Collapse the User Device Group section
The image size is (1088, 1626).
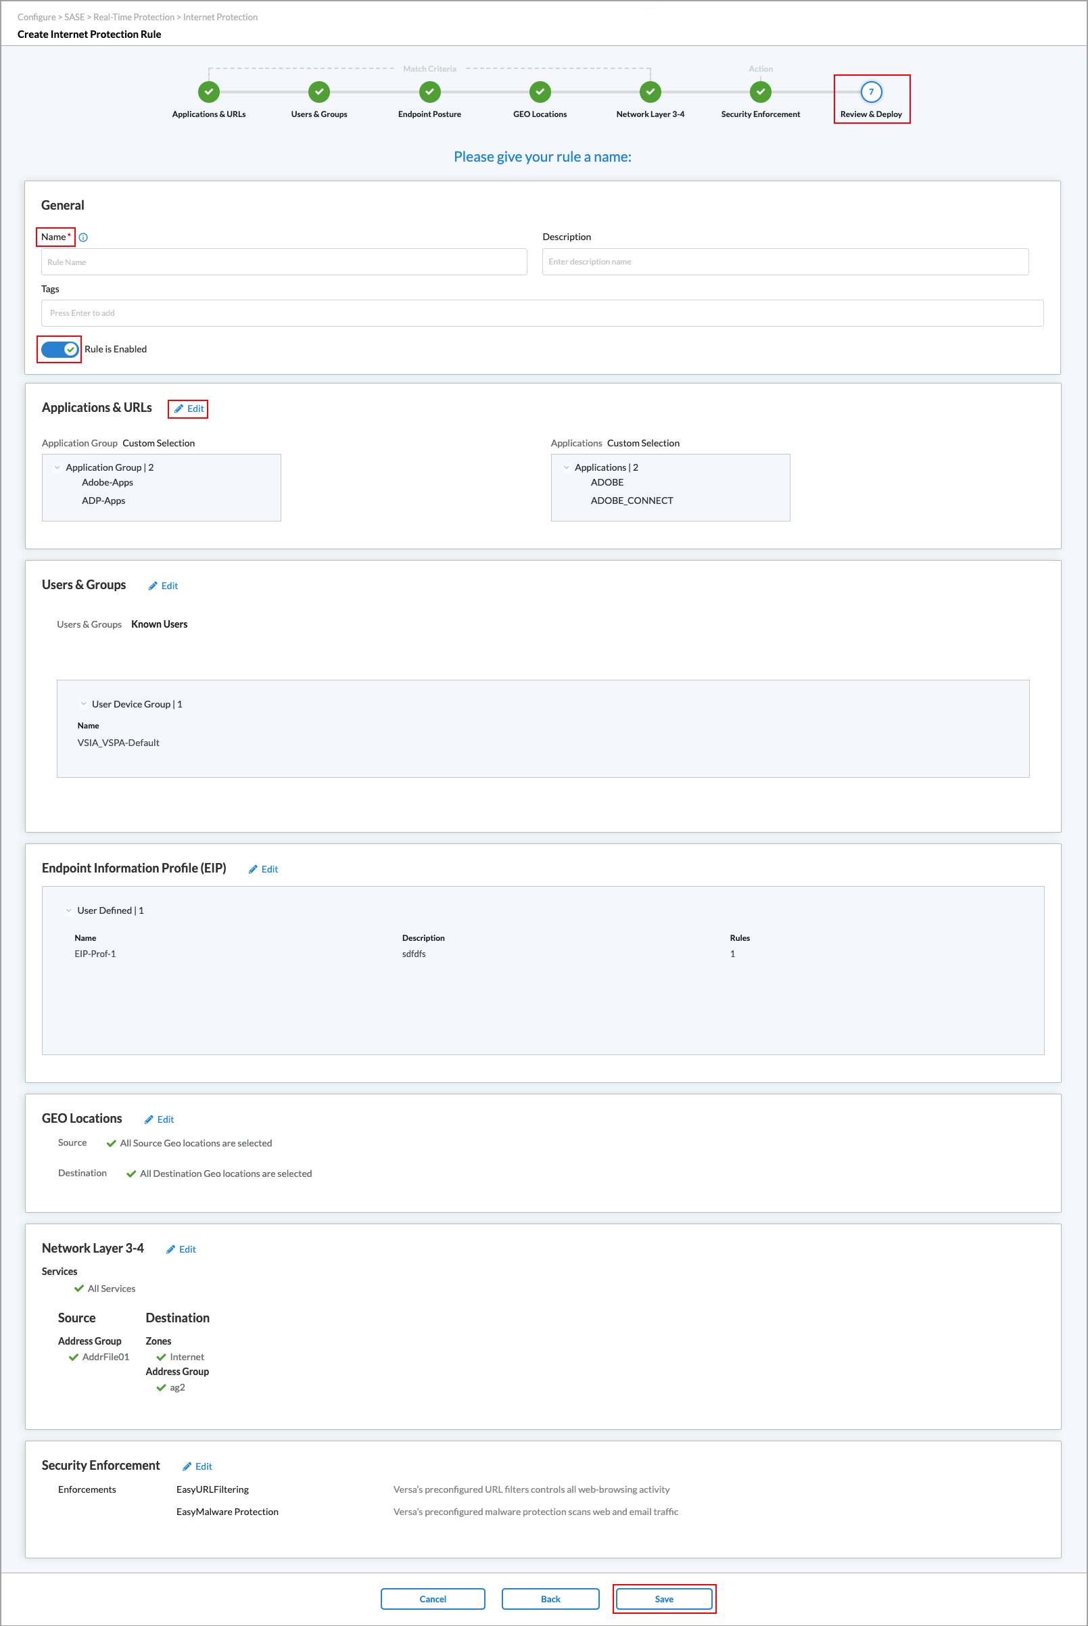click(x=83, y=703)
